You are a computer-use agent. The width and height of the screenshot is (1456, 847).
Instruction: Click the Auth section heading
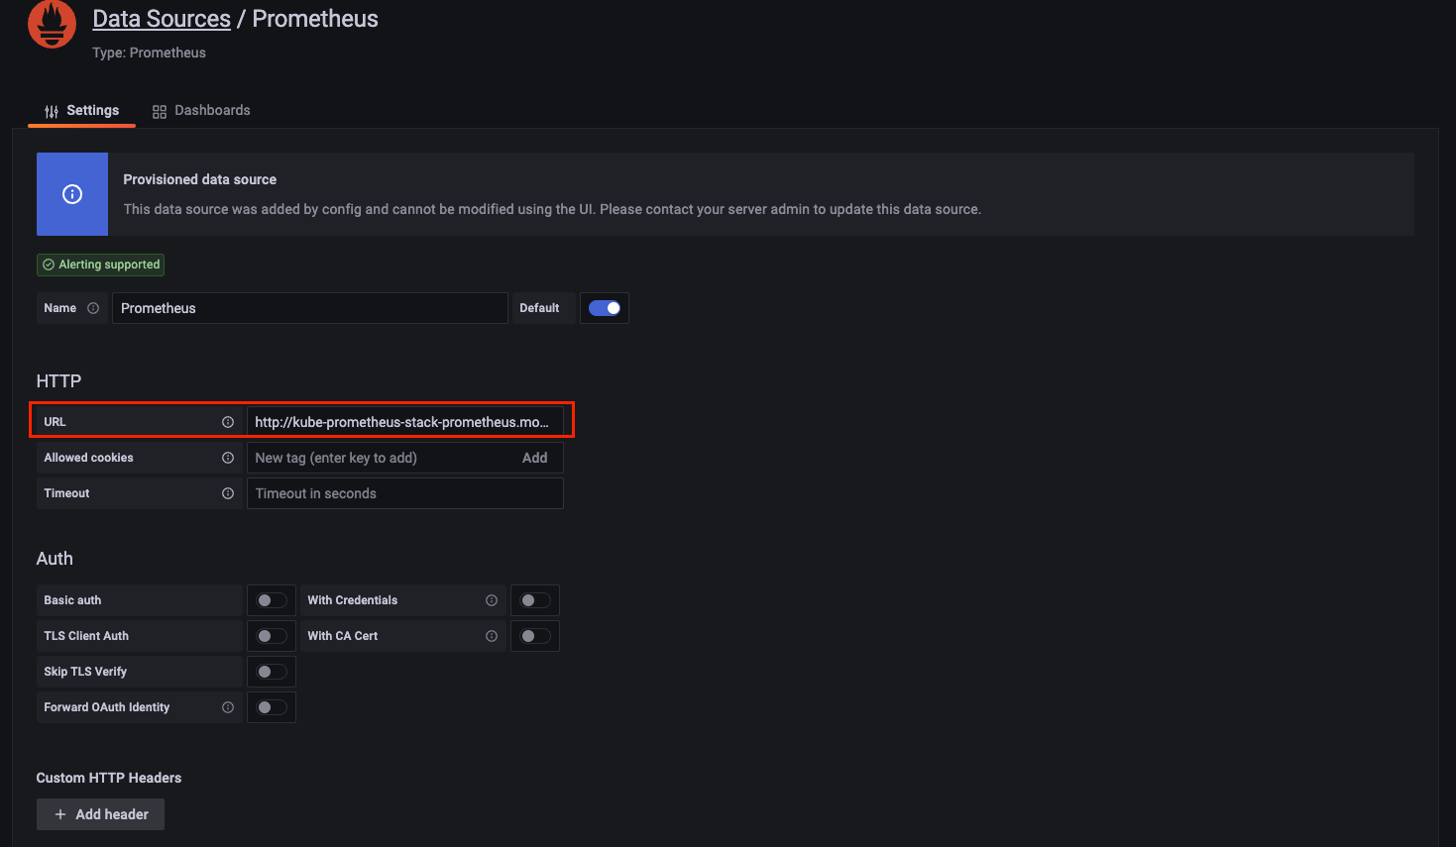pyautogui.click(x=55, y=559)
